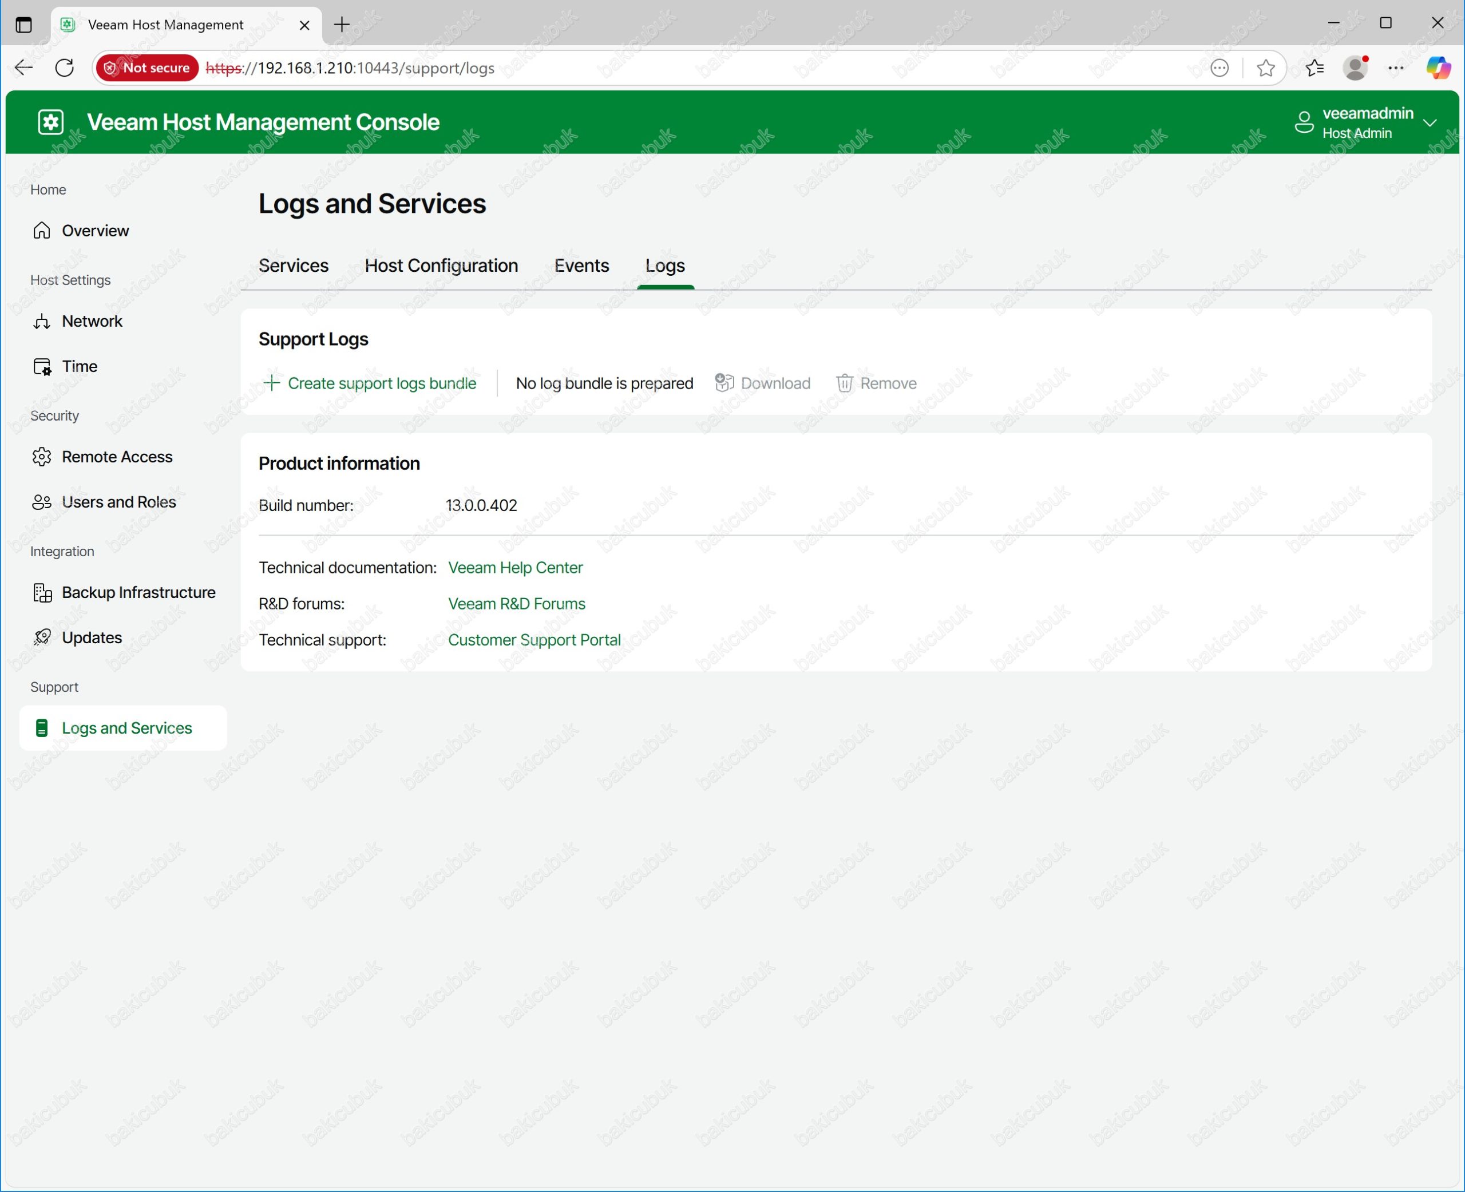Open tab actions menu icon
Image resolution: width=1465 pixels, height=1192 pixels.
coord(24,25)
